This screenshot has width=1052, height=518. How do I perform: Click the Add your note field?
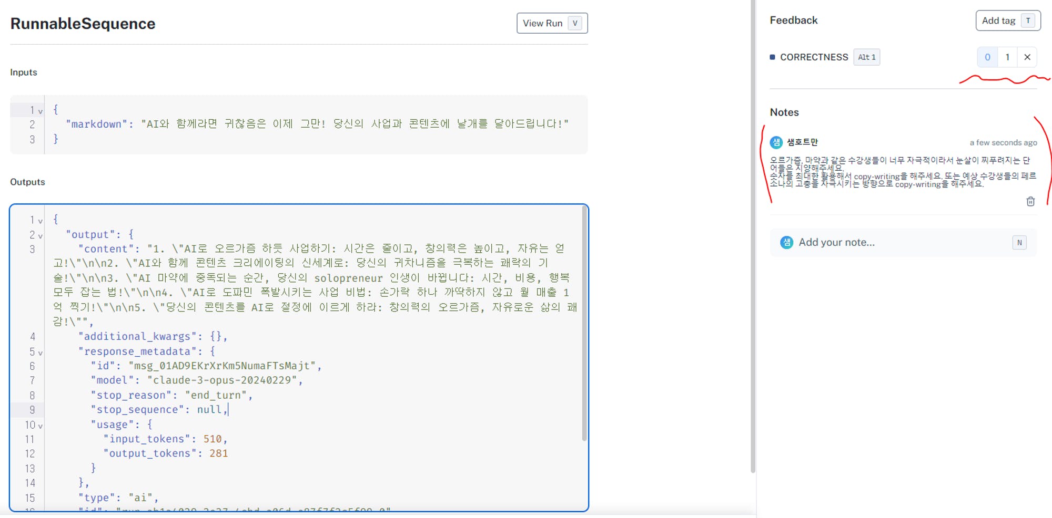903,242
